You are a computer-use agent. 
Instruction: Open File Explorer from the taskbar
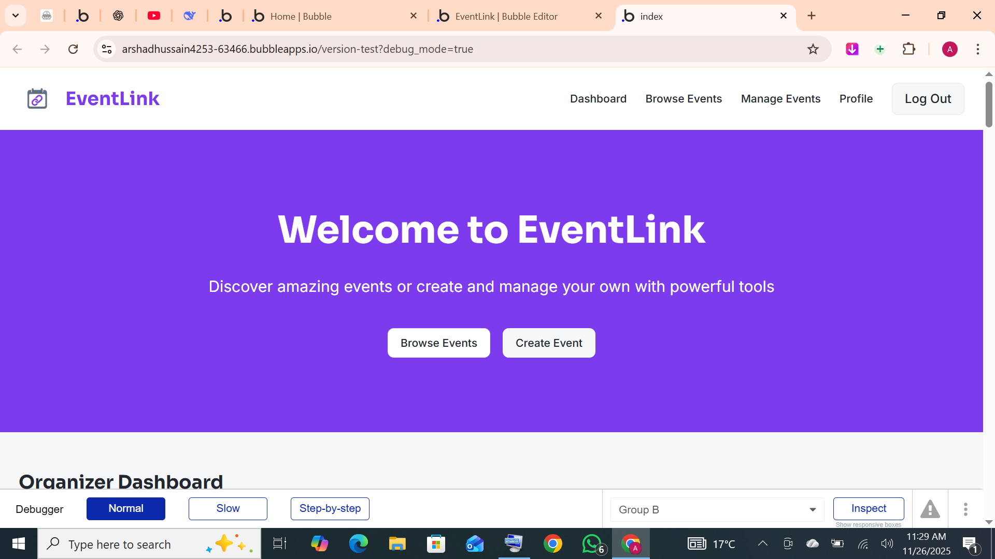tap(397, 544)
